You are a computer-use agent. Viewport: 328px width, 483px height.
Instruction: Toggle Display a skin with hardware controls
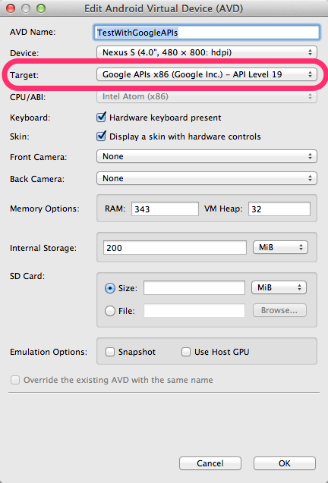(101, 136)
